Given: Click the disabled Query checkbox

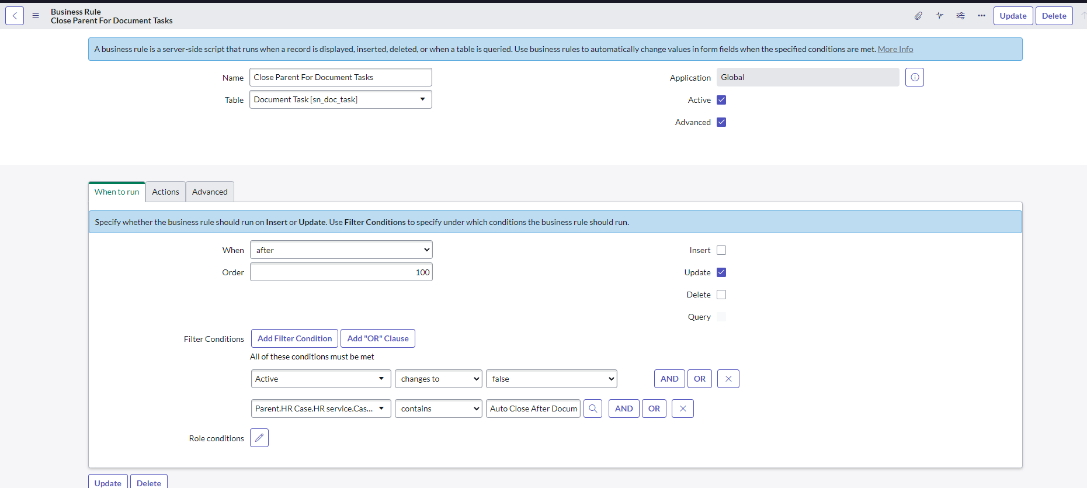Looking at the screenshot, I should [721, 317].
